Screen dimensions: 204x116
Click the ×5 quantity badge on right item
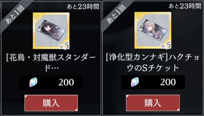click(x=166, y=46)
